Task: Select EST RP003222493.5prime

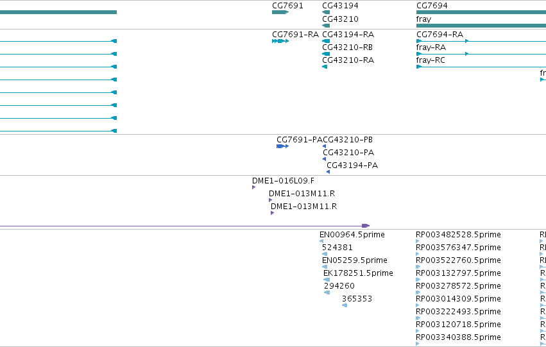Action: [458, 312]
